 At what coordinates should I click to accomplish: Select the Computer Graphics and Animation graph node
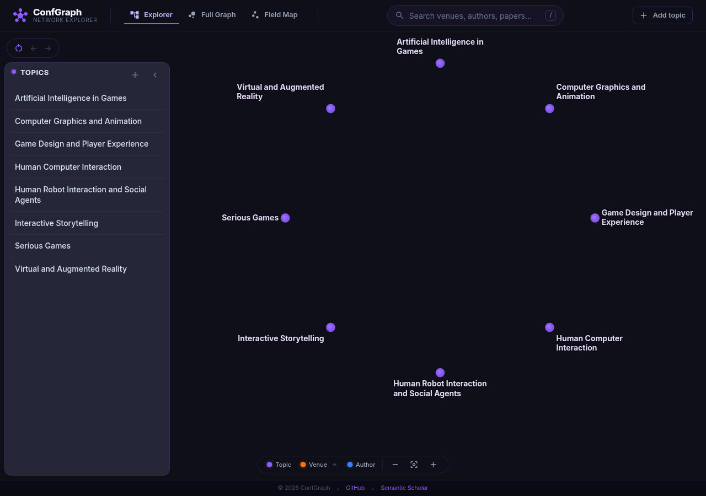click(550, 109)
